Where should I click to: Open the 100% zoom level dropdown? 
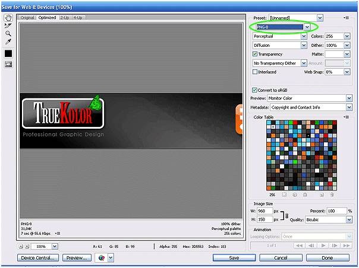55,246
